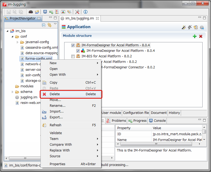Minimize the ProjectNavigator panel
This screenshot has height=172, width=211.
(51, 17)
